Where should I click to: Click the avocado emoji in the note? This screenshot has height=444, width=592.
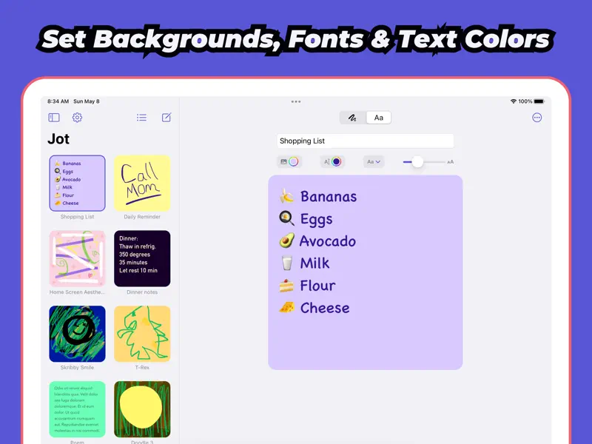pyautogui.click(x=286, y=241)
